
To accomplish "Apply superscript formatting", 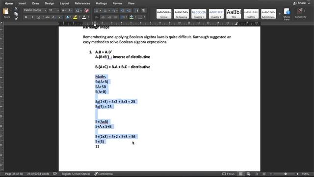I will pos(59,17).
